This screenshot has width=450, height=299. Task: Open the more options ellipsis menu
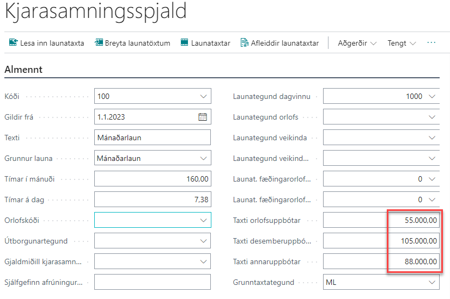pos(431,43)
